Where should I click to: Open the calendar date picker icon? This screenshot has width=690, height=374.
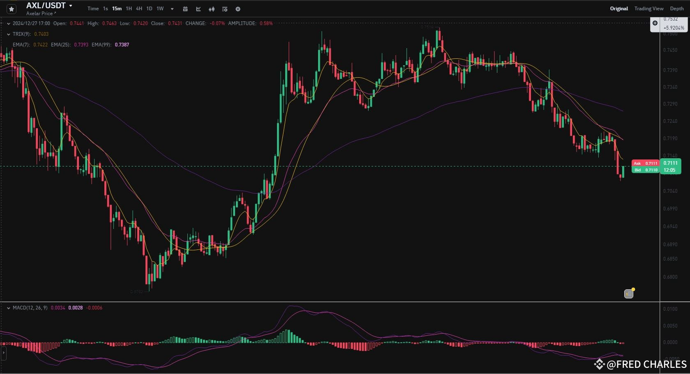pyautogui.click(x=185, y=9)
